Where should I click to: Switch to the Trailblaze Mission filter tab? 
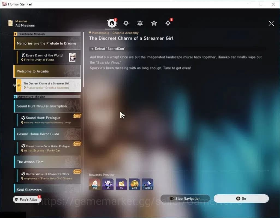(126, 23)
